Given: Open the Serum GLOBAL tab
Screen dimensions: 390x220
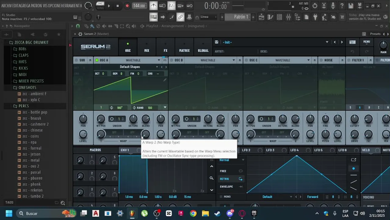Looking at the screenshot, I should tap(203, 47).
